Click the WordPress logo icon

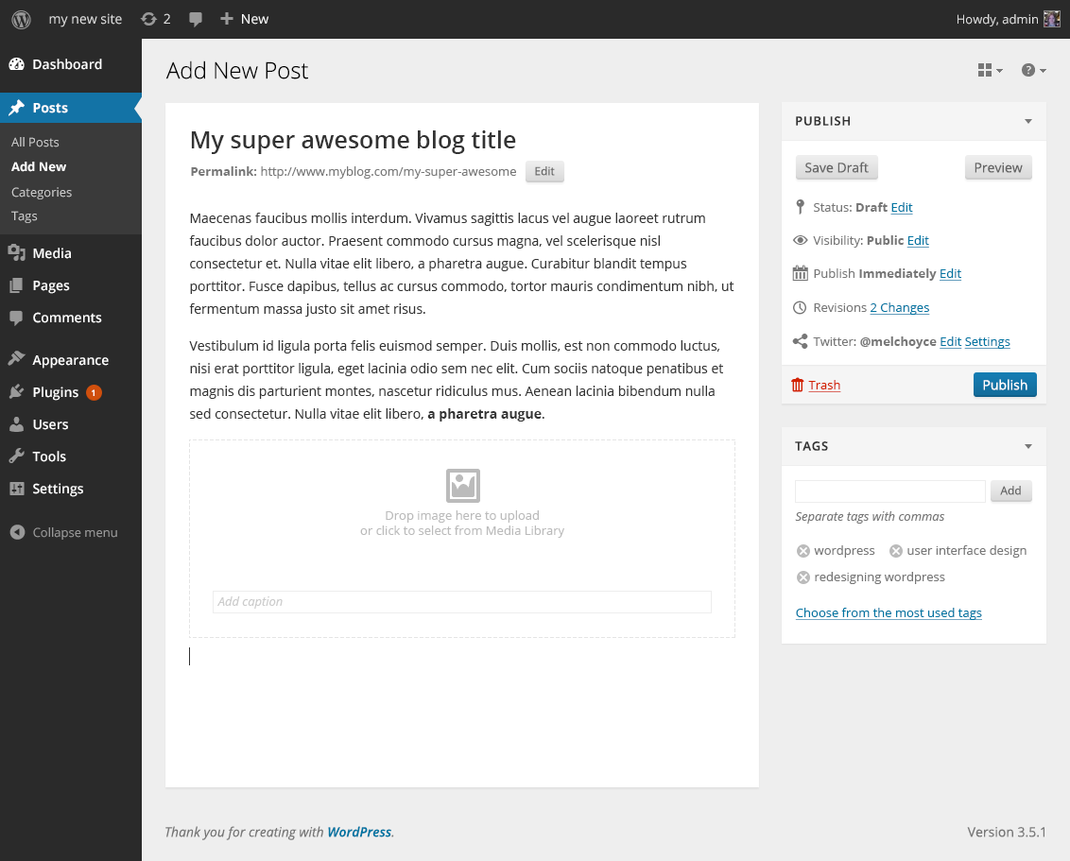[21, 19]
